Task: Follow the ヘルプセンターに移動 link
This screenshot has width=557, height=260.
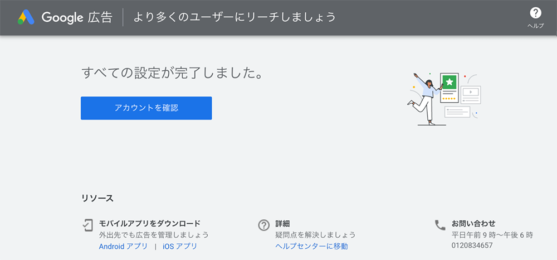Action: coord(311,246)
